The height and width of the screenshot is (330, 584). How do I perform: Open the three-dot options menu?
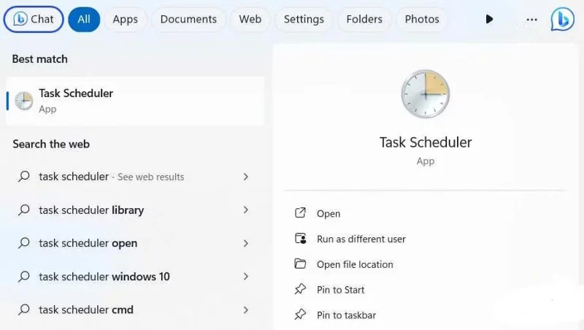(531, 20)
